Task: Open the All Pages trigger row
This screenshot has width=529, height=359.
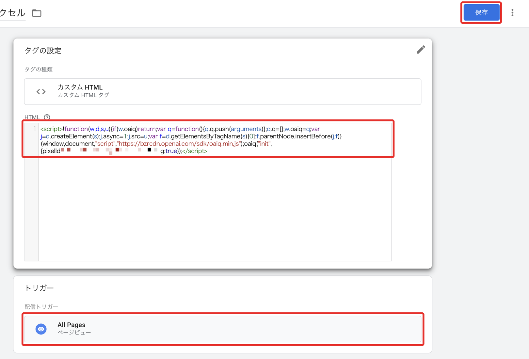Action: [223, 329]
